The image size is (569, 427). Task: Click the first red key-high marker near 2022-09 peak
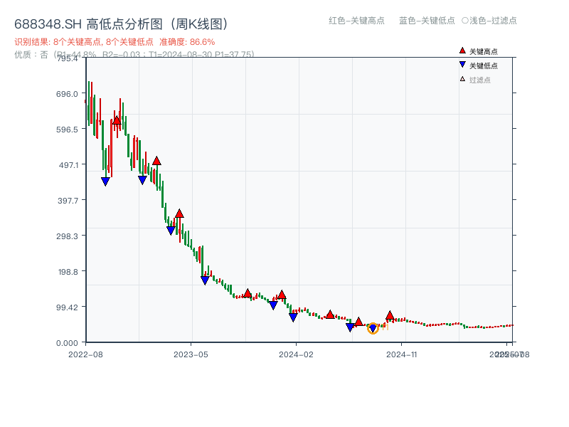tap(116, 120)
